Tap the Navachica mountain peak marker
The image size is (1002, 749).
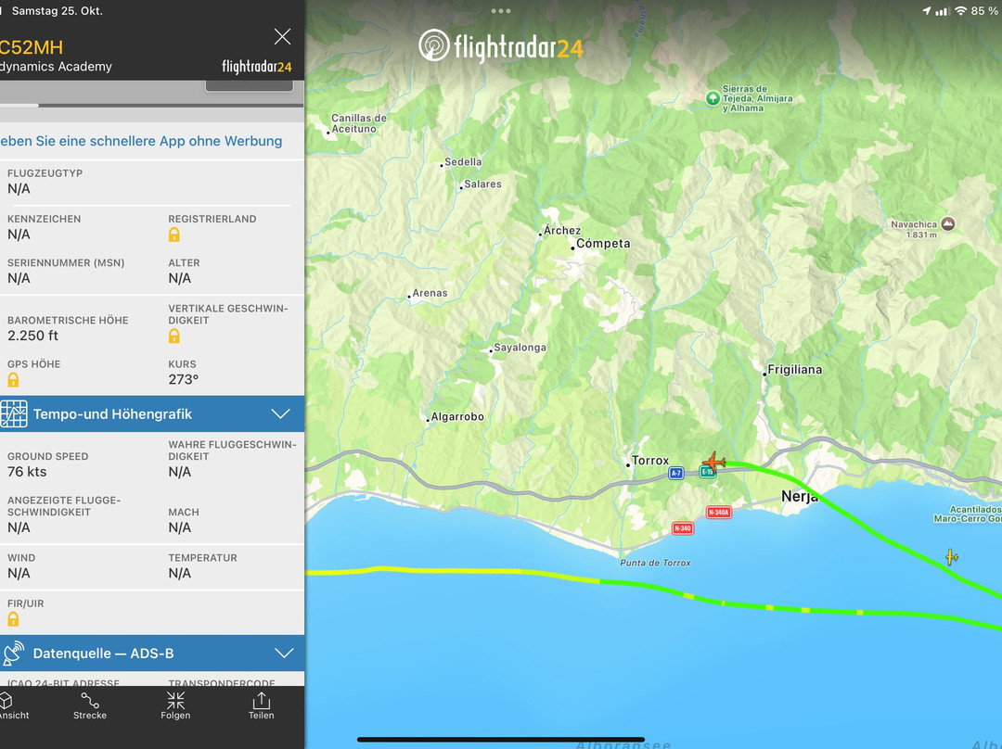tap(947, 224)
